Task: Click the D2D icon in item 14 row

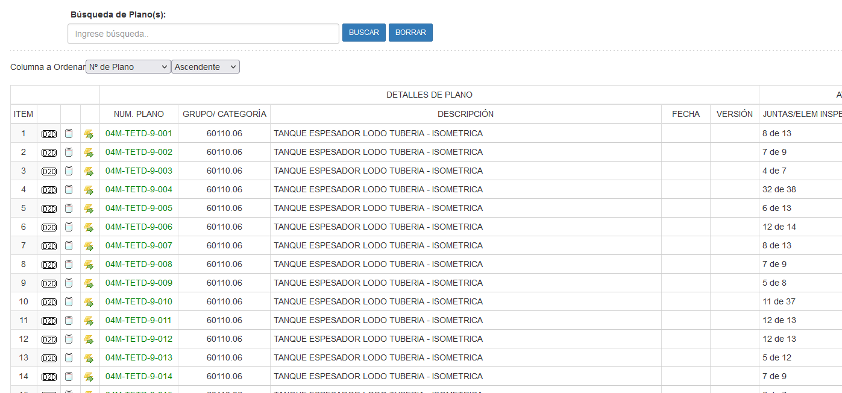Action: pyautogui.click(x=49, y=377)
